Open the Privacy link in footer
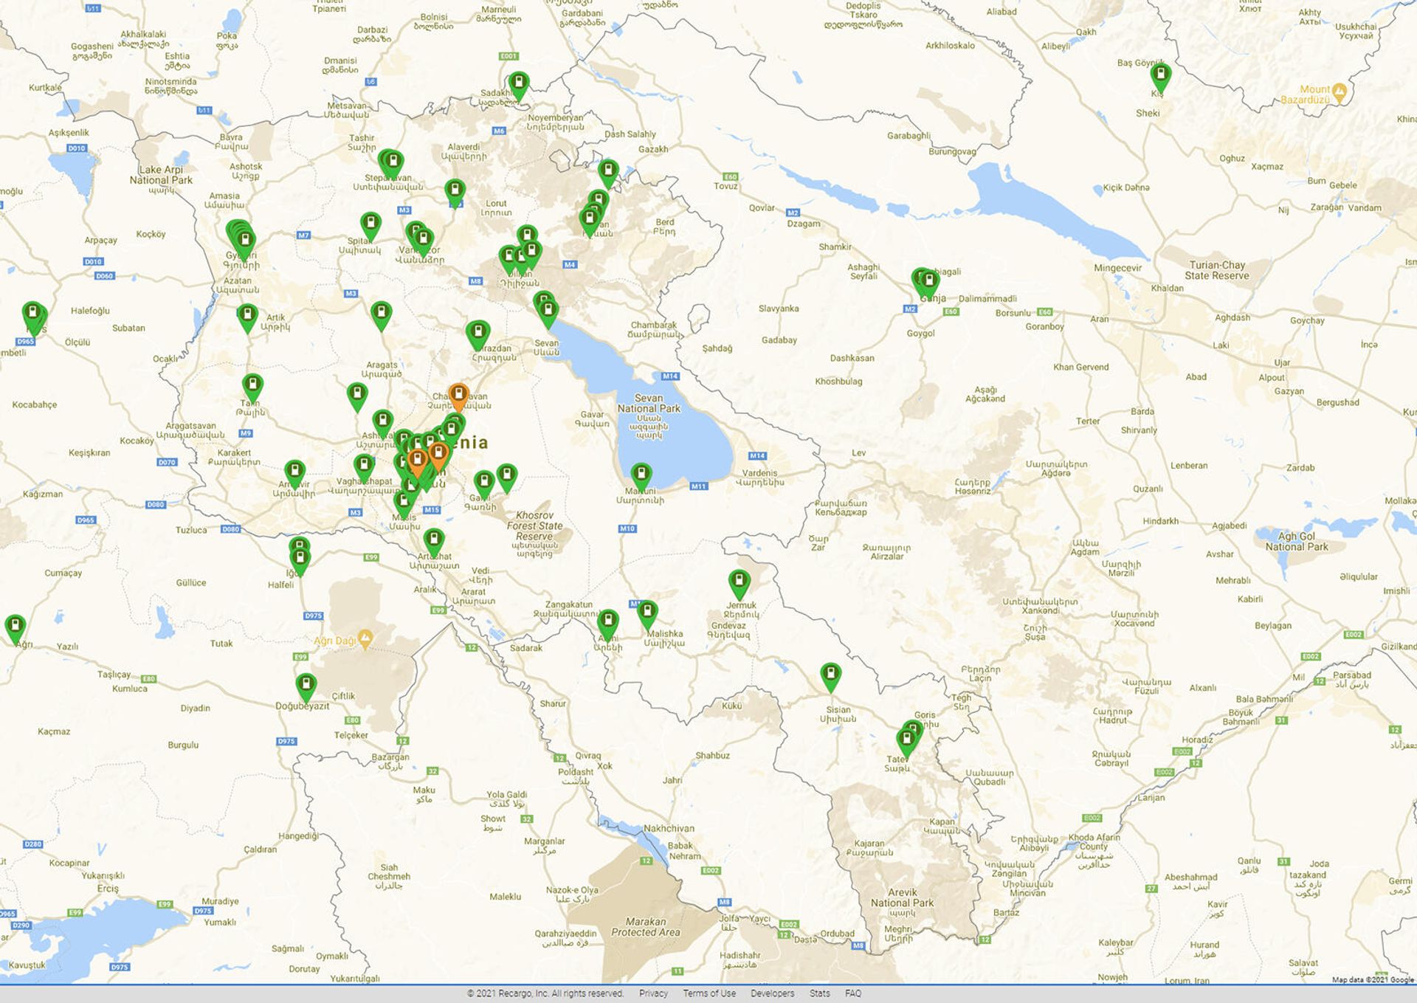The width and height of the screenshot is (1417, 1003). (x=653, y=993)
